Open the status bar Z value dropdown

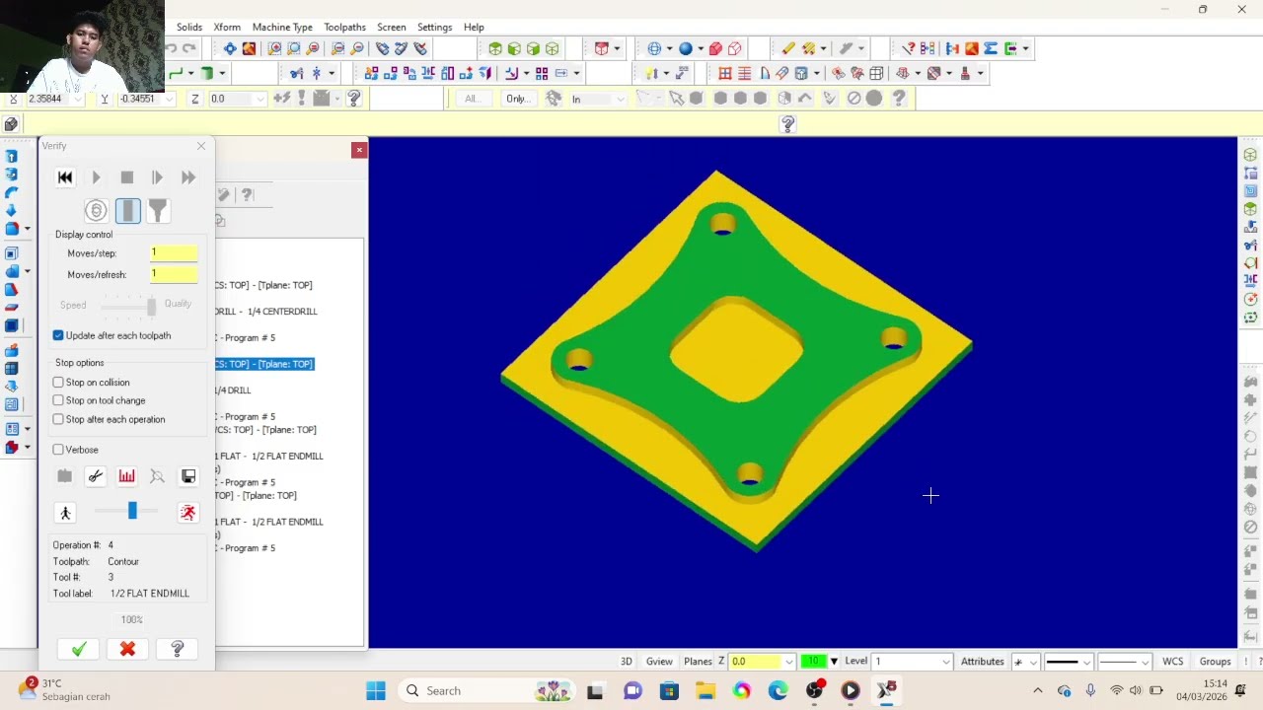(788, 662)
